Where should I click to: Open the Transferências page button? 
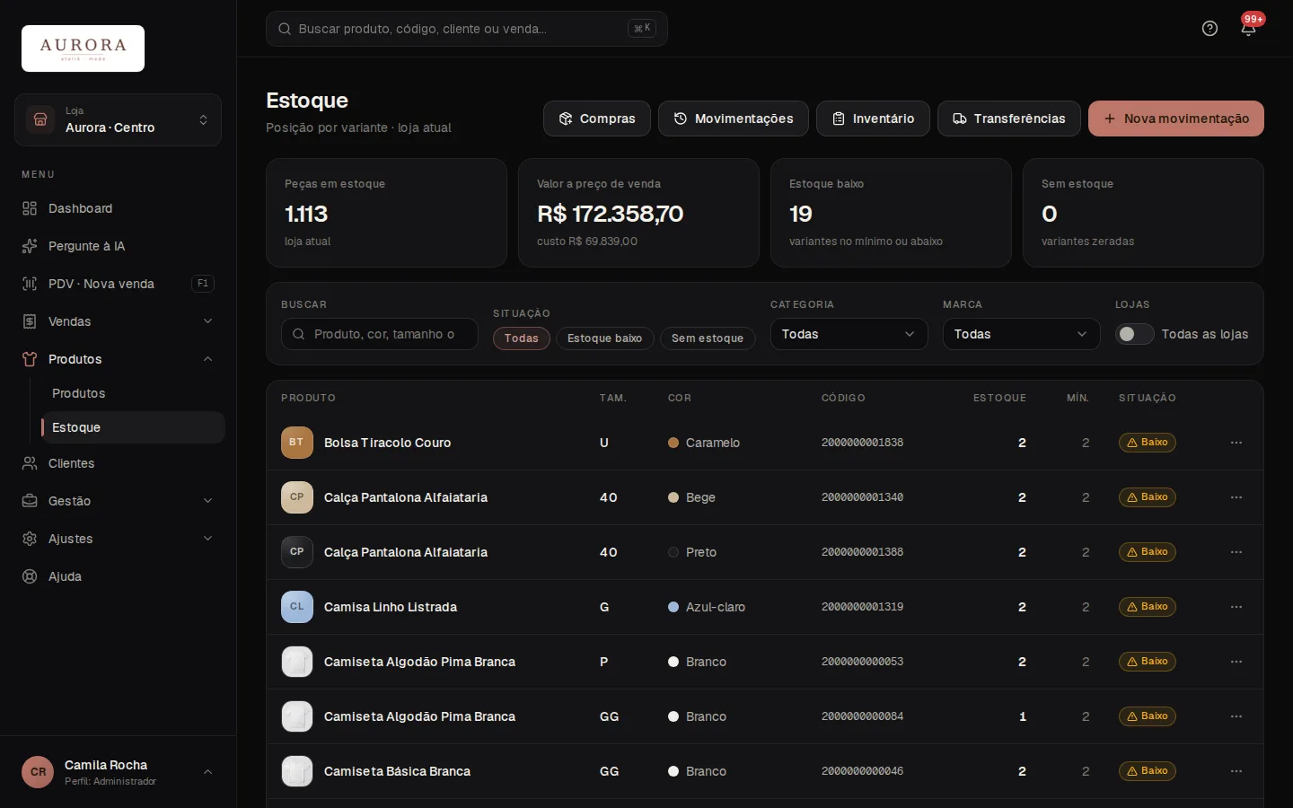pos(1008,119)
